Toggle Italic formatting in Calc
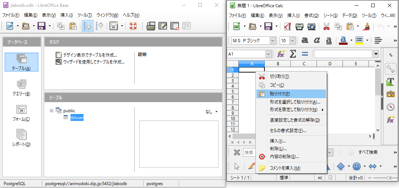Screen dimensions: 399x188 pyautogui.click(x=317, y=40)
